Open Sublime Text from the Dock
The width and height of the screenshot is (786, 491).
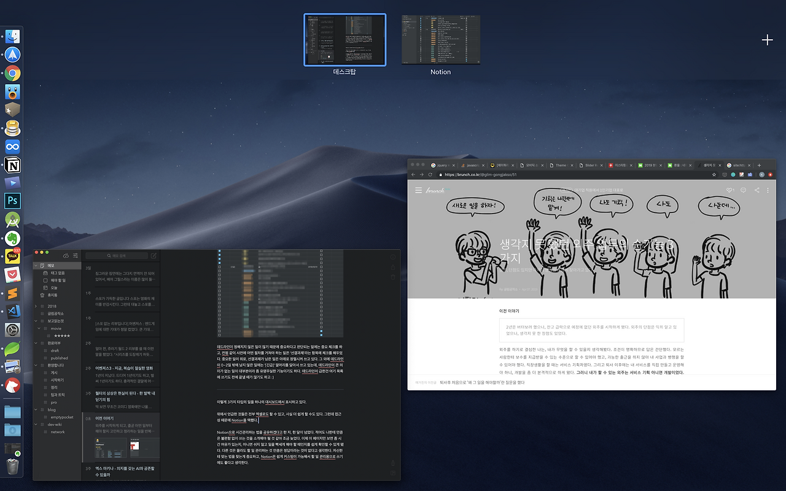pyautogui.click(x=12, y=293)
